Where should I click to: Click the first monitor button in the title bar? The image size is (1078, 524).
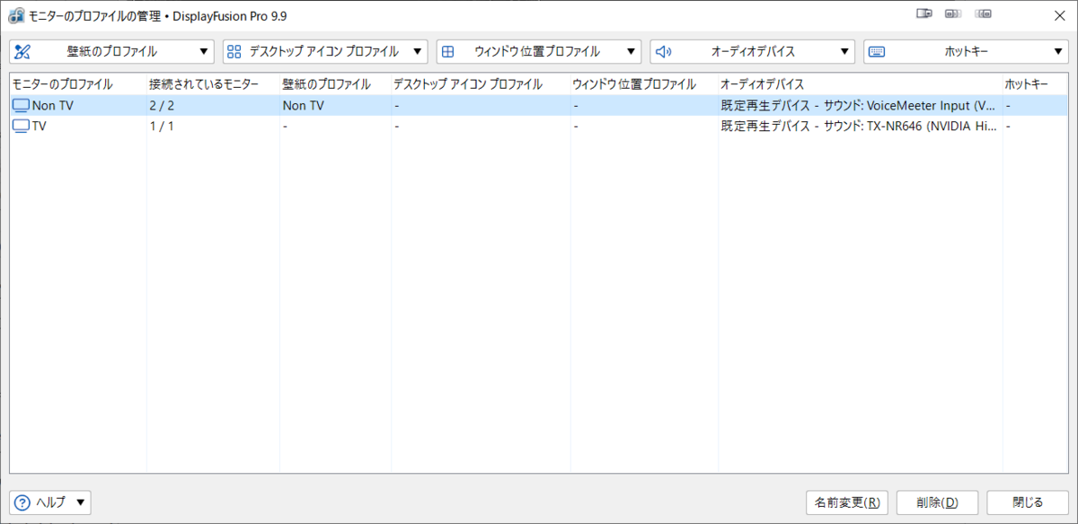click(x=924, y=13)
